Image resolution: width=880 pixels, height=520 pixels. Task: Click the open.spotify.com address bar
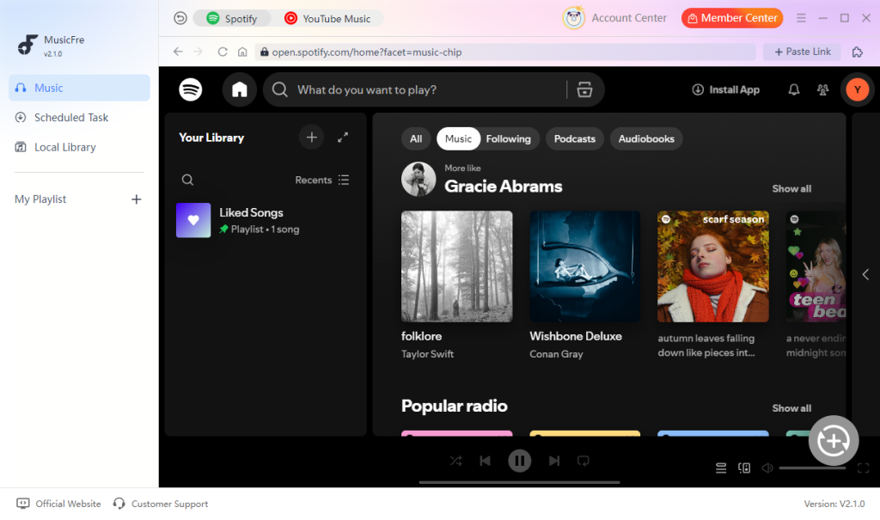point(505,52)
